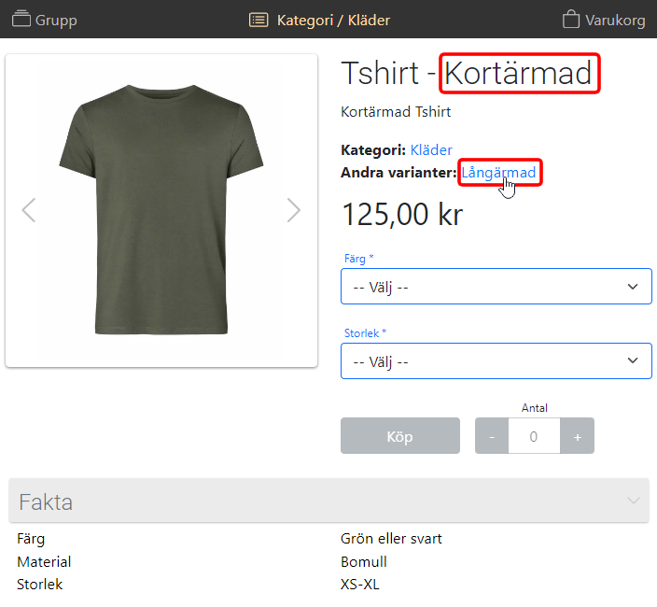This screenshot has width=657, height=607.
Task: Open the Grupp menu label
Action: click(56, 20)
